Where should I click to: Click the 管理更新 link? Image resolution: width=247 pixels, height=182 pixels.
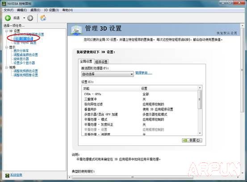coord(143,73)
